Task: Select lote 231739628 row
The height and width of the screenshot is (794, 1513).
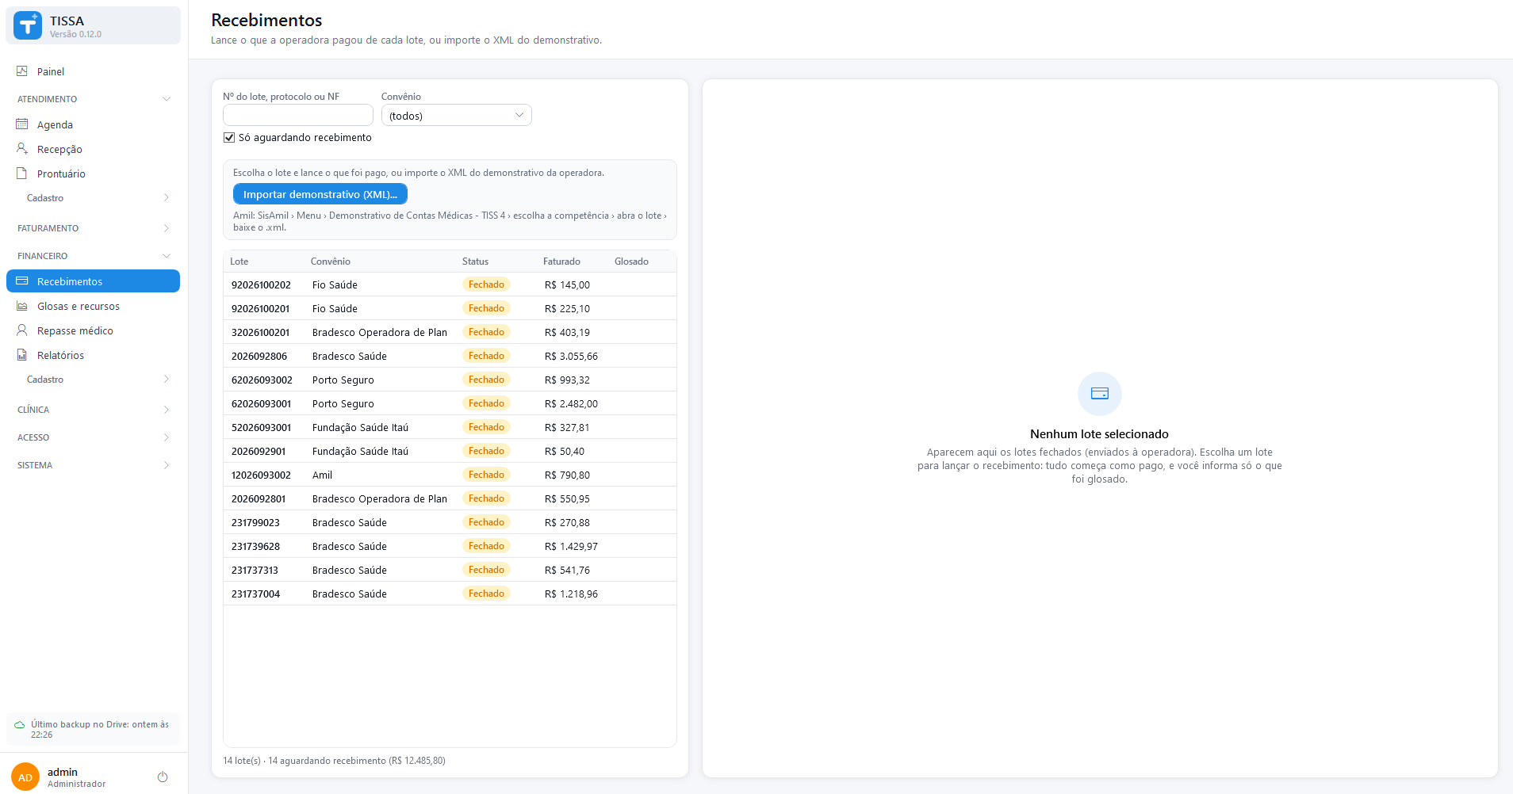Action: click(x=450, y=546)
